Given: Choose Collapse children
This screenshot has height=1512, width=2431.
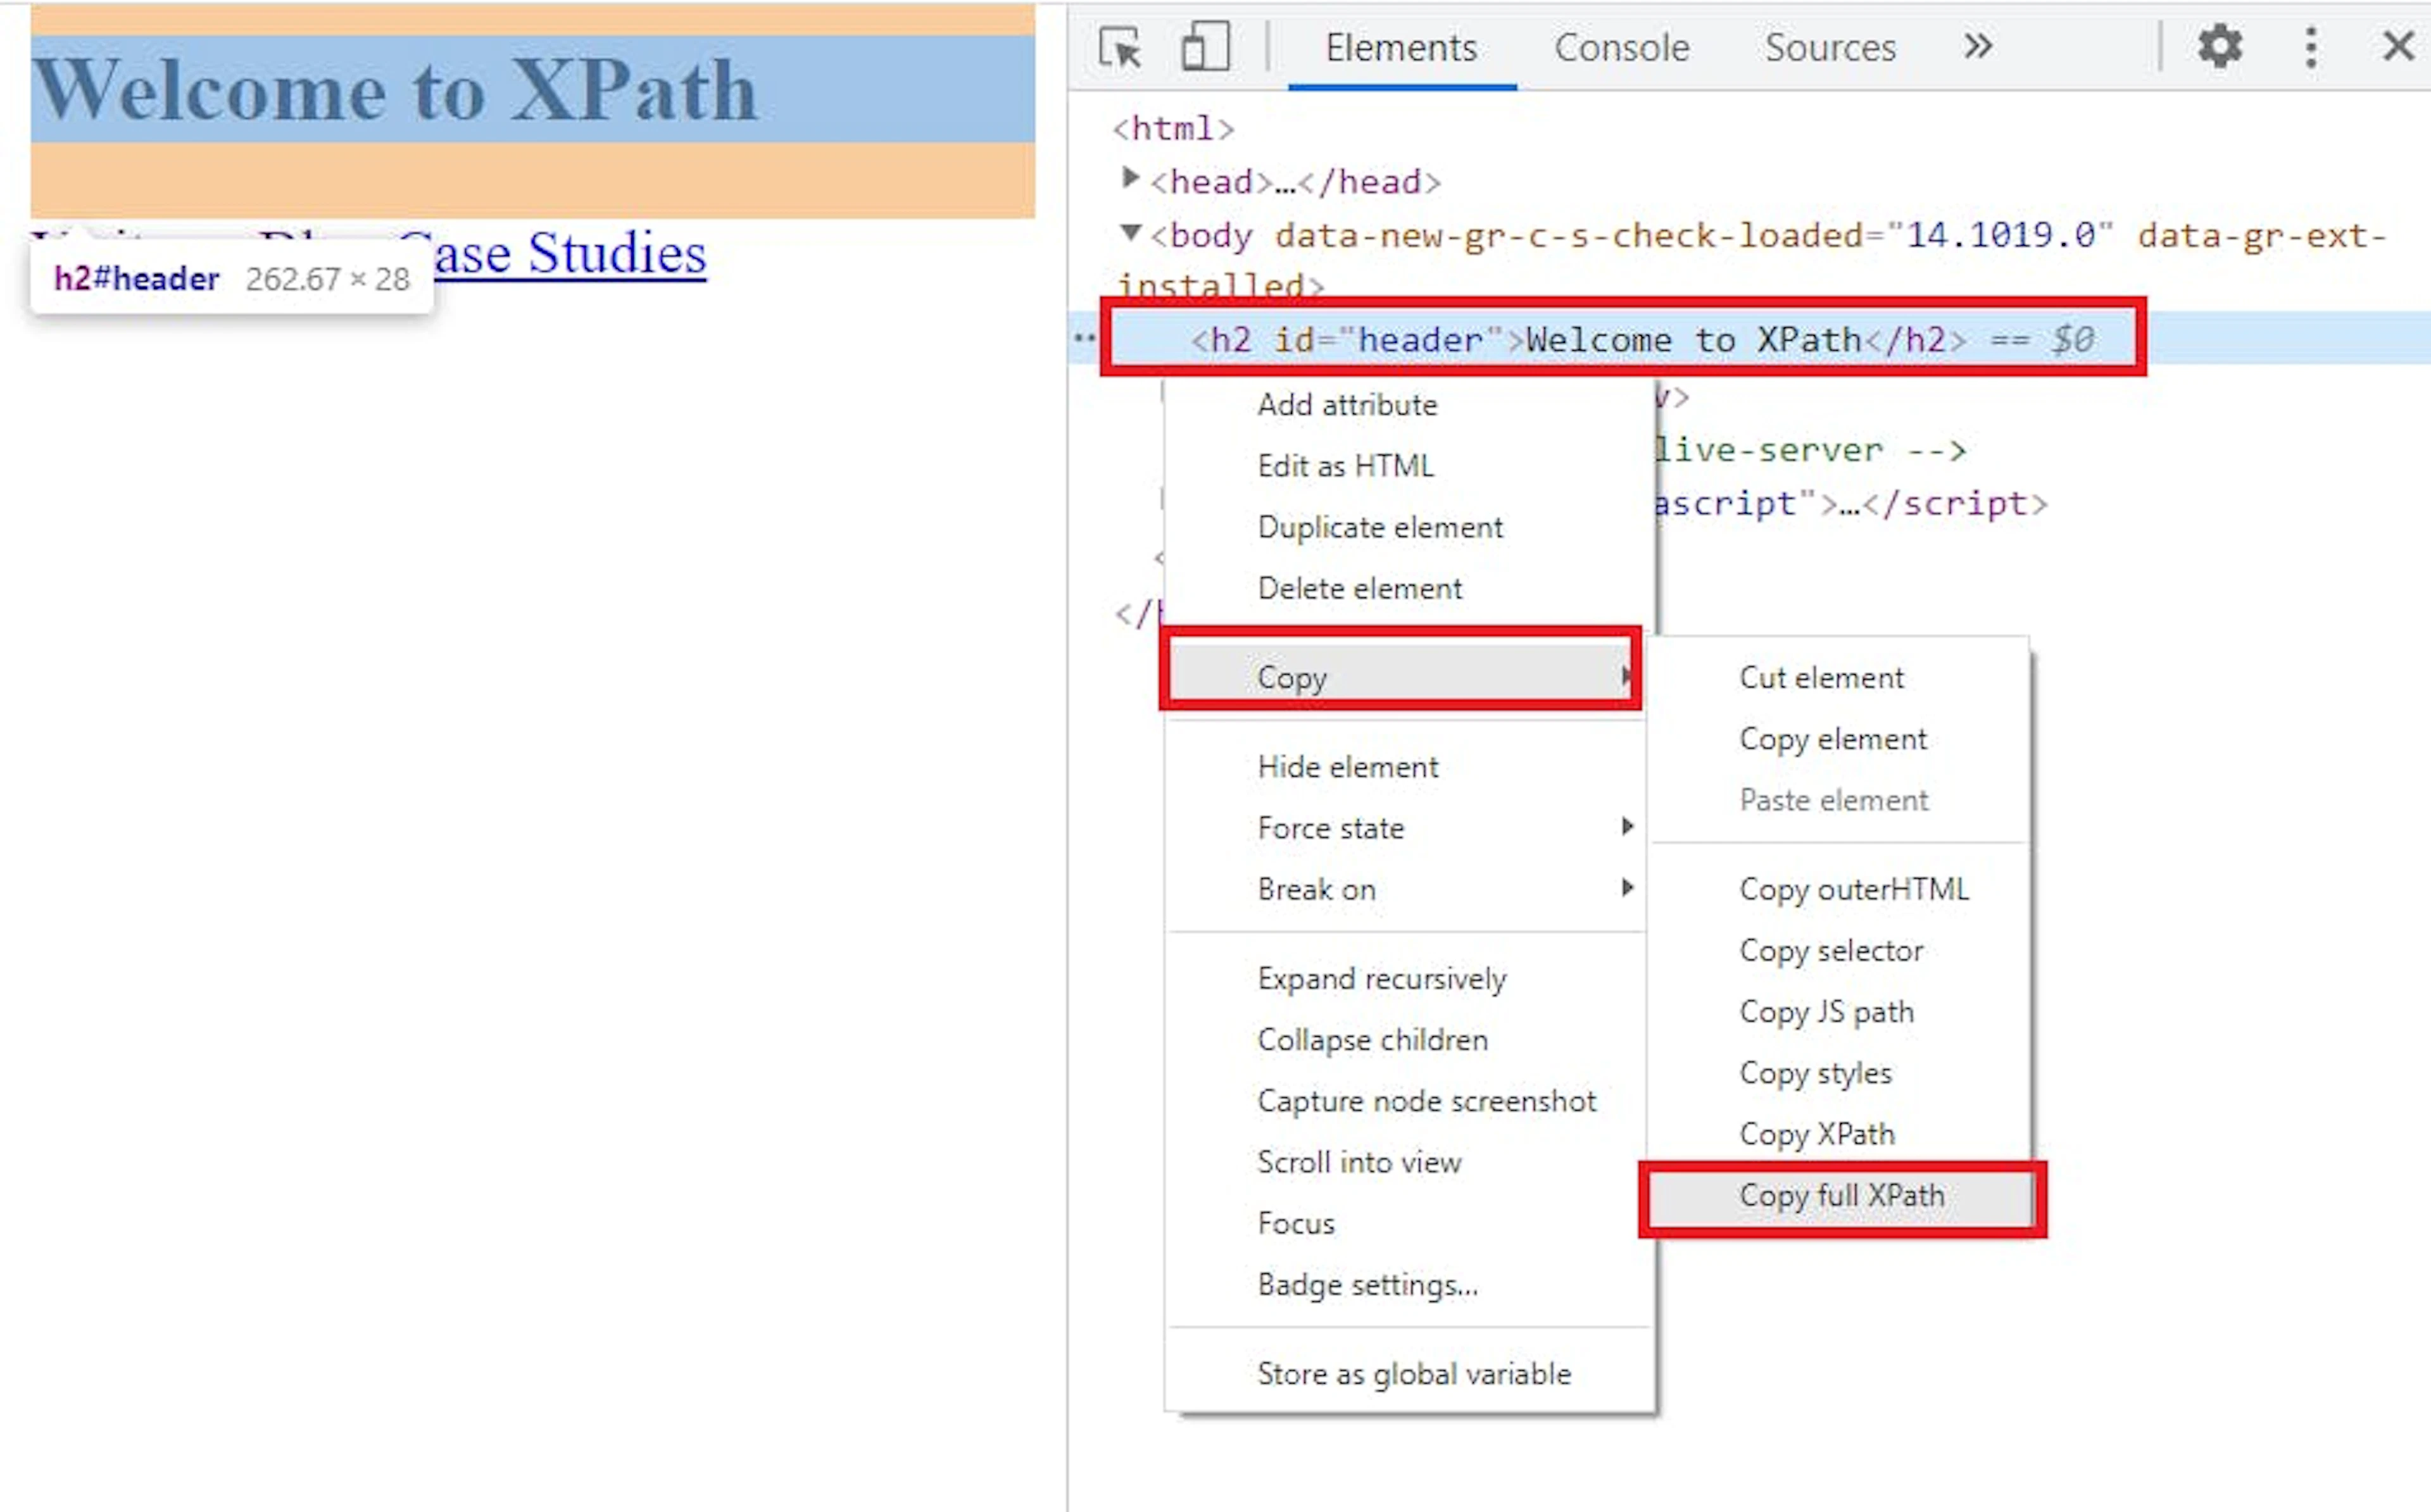Looking at the screenshot, I should coord(1373,1040).
